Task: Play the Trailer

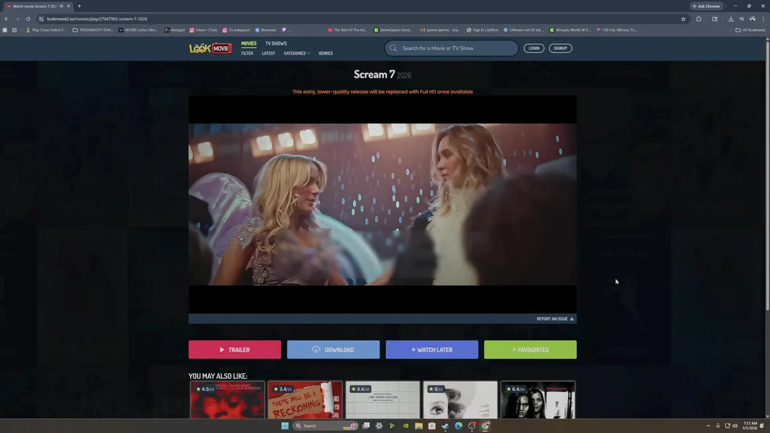Action: point(235,349)
